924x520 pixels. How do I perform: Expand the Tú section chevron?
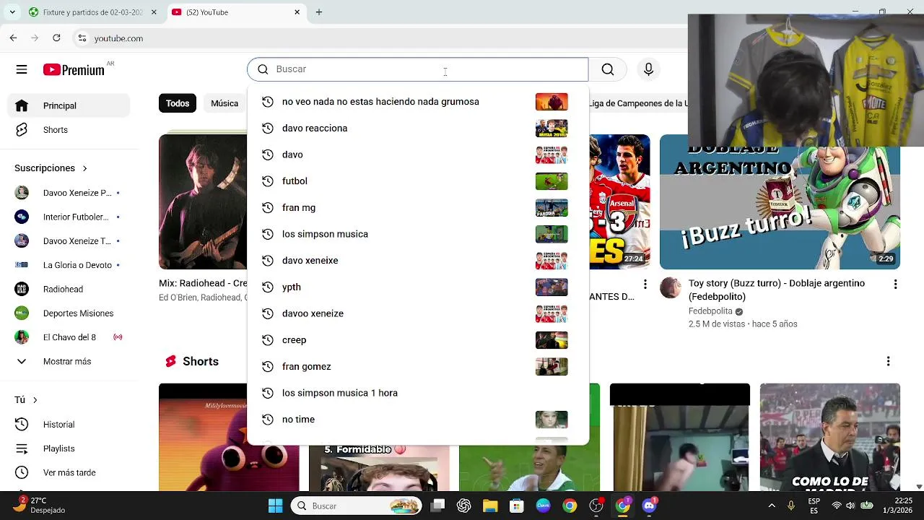tap(35, 399)
